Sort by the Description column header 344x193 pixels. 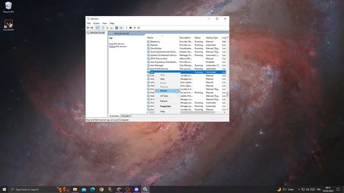click(186, 38)
